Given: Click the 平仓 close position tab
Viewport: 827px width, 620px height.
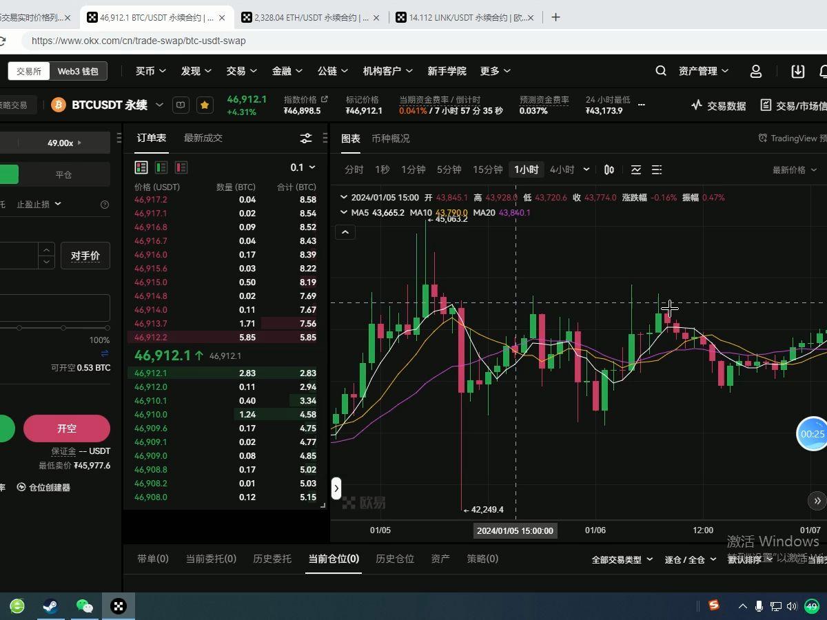Looking at the screenshot, I should point(64,175).
